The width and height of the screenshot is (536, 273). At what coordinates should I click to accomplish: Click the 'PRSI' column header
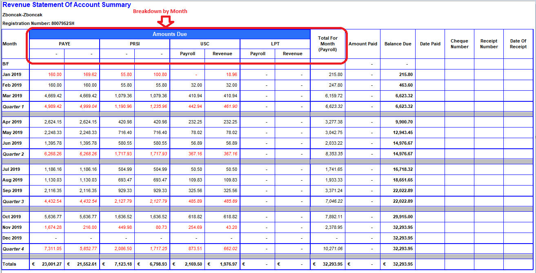pyautogui.click(x=135, y=44)
